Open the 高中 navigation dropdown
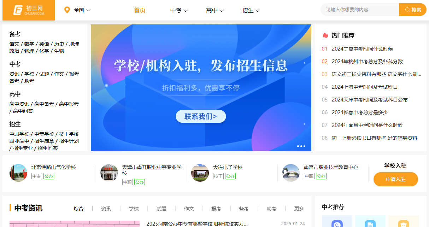 (215, 11)
